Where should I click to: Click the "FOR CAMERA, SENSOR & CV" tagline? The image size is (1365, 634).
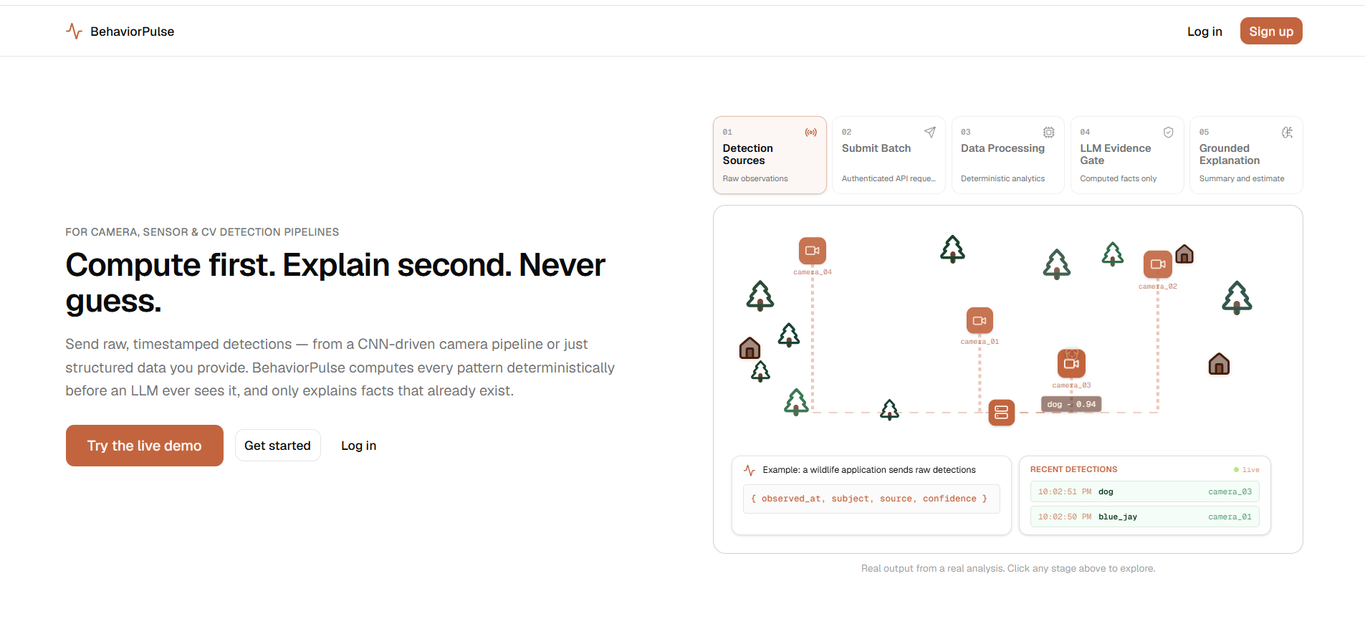click(202, 232)
